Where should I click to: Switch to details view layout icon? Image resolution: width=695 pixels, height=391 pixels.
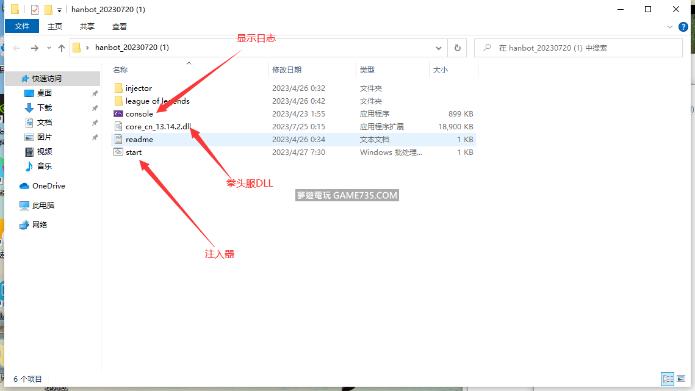pyautogui.click(x=668, y=379)
